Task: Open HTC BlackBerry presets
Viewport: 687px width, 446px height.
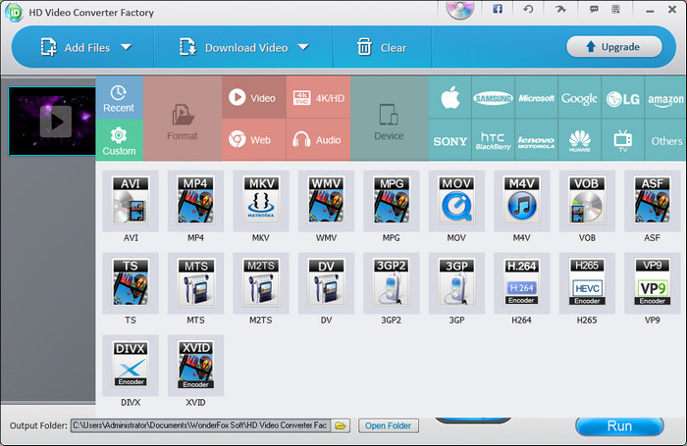Action: 493,140
